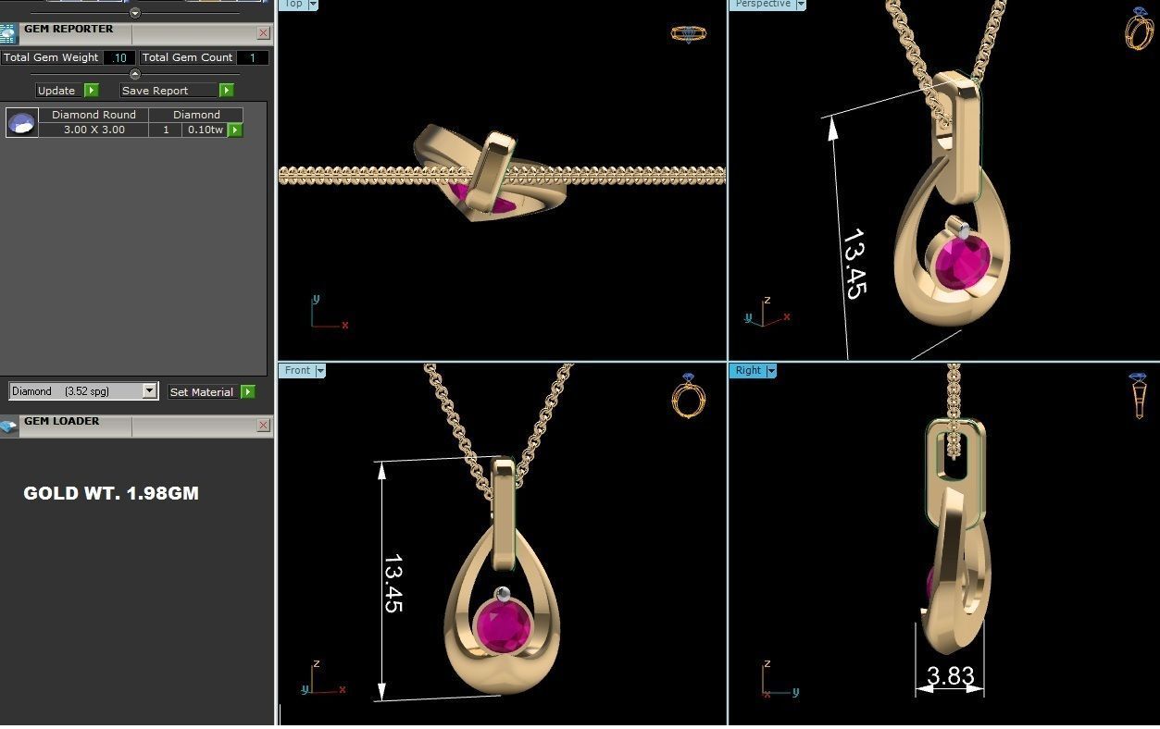Select the 0.10tw weight cell
The height and width of the screenshot is (729, 1160).
pos(206,130)
